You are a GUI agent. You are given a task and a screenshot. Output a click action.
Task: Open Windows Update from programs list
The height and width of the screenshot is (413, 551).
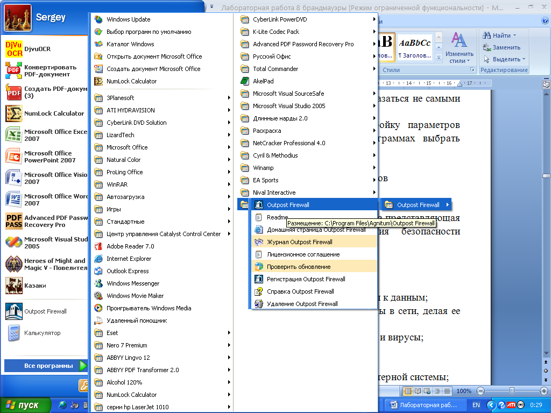(x=163, y=19)
